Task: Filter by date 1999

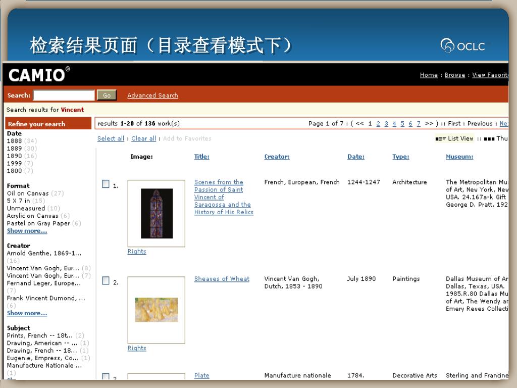Action: (20, 164)
